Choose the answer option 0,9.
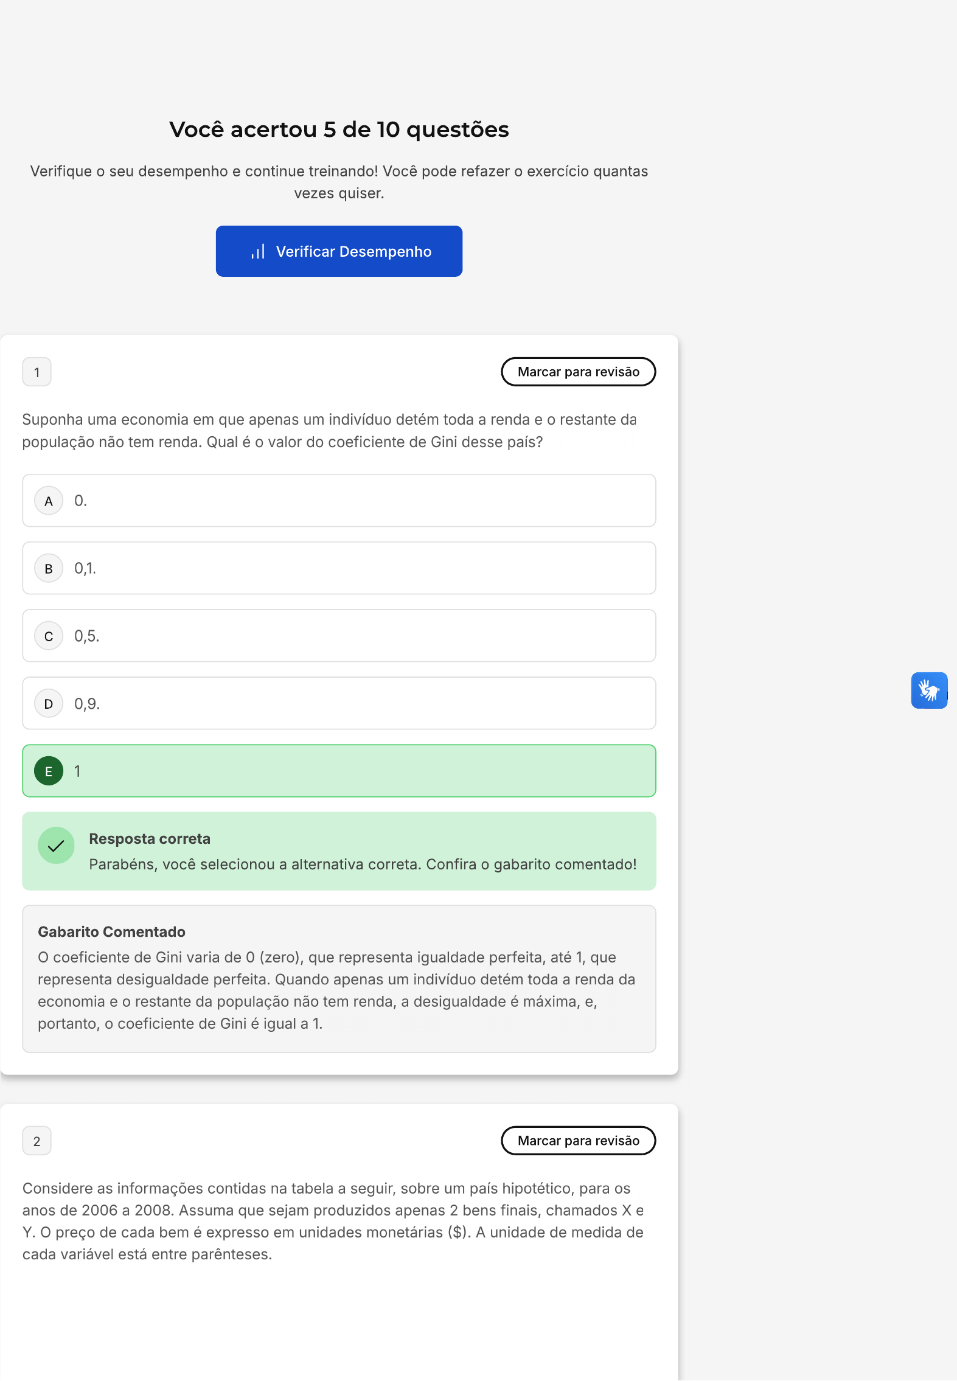Screen dimensions: 957x1381 click(x=339, y=703)
